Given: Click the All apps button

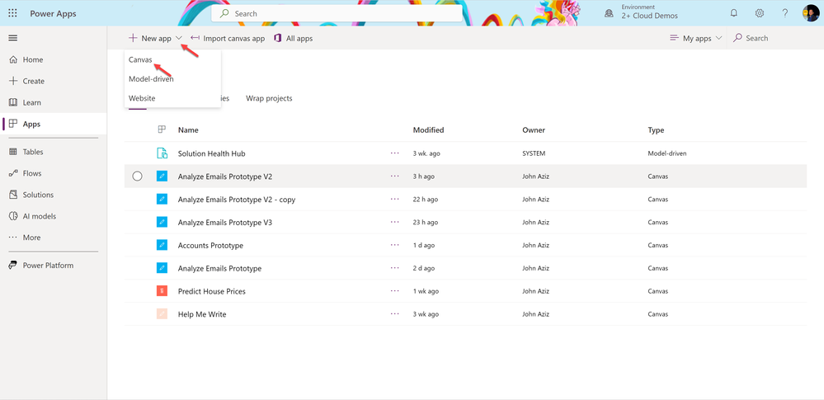Looking at the screenshot, I should click(294, 39).
